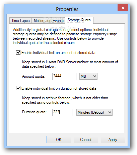The height and width of the screenshot is (155, 137).
Task: Click the Duration quota input field
Action: [x=62, y=112]
